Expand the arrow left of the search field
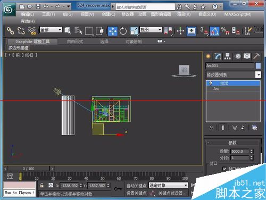 [113, 6]
